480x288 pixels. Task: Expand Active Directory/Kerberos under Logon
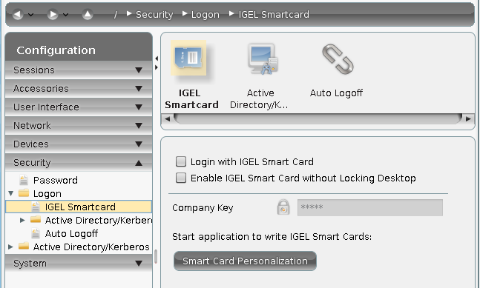[x=22, y=220]
